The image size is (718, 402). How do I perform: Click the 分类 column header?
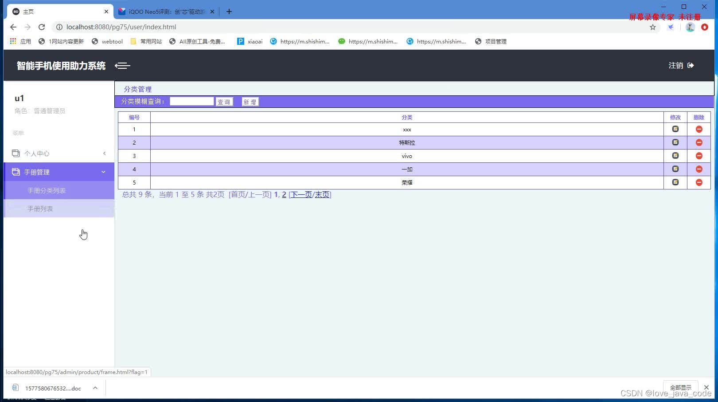point(407,117)
